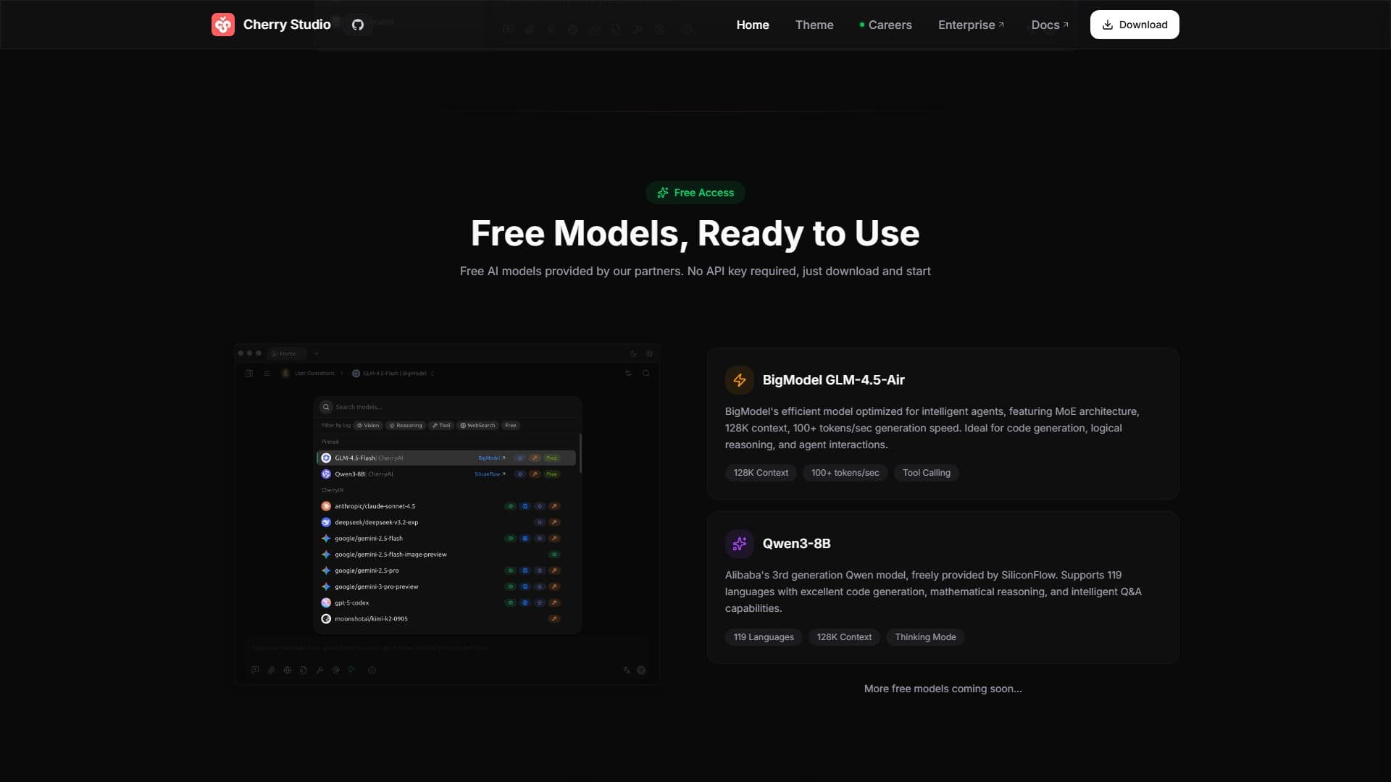Open the Careers nav link
This screenshot has width=1391, height=782.
click(885, 25)
